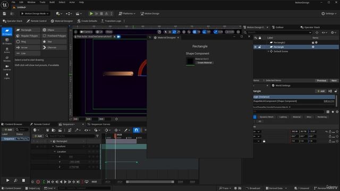The width and height of the screenshot is (340, 191).
Task: Toggle scale lock in Details transform
Action: tap(264, 141)
